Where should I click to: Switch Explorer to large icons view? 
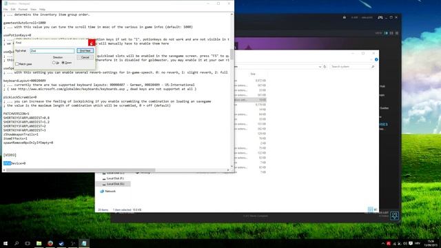click(376, 209)
